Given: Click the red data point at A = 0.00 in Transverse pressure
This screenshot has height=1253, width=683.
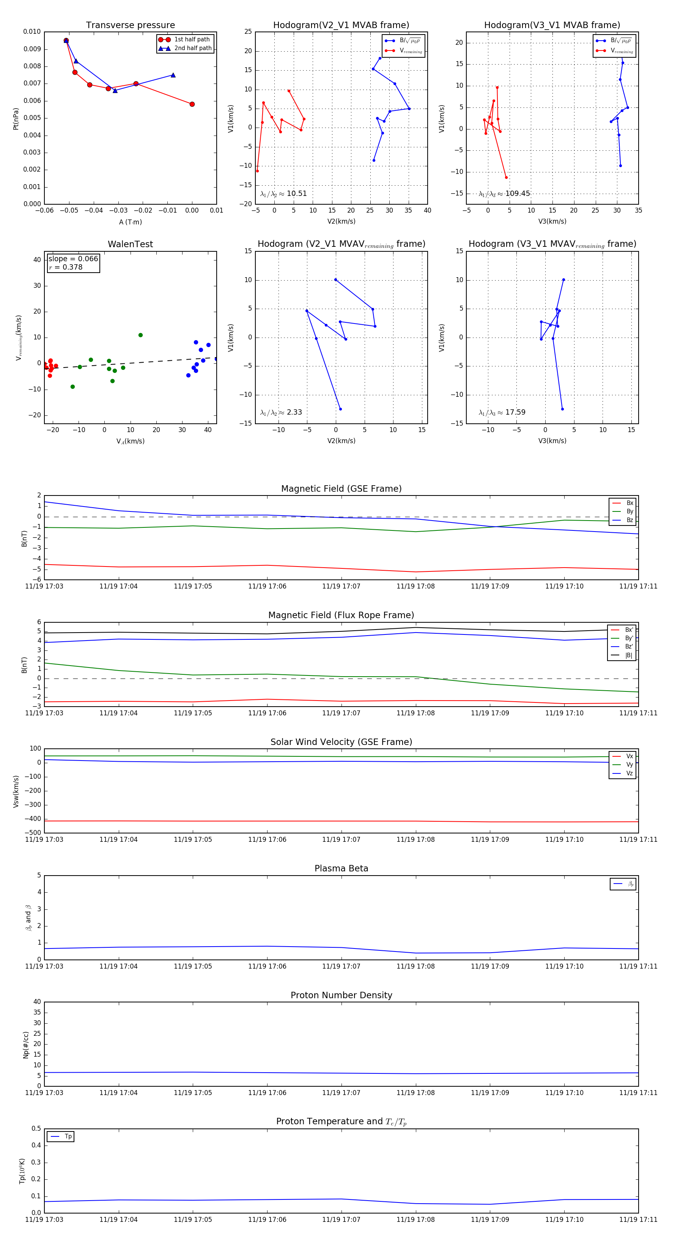Looking at the screenshot, I should click(x=192, y=104).
